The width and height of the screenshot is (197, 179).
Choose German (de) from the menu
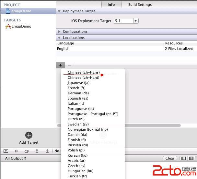93,93
